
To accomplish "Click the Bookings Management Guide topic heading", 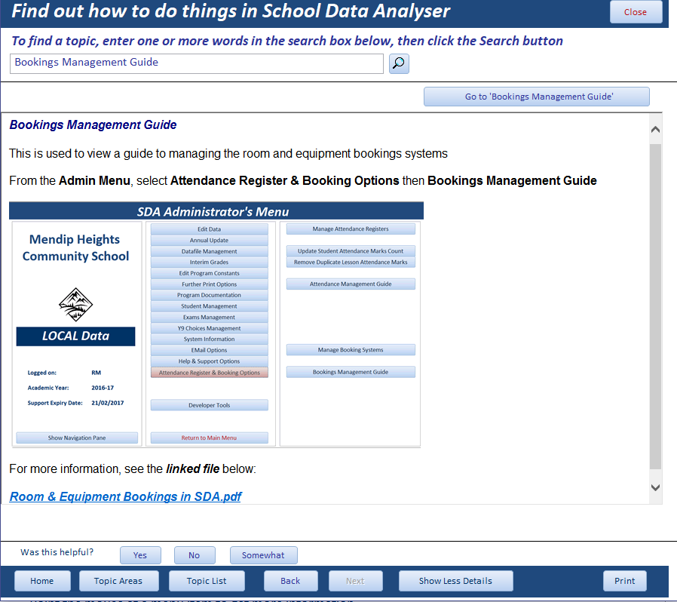I will tap(93, 125).
